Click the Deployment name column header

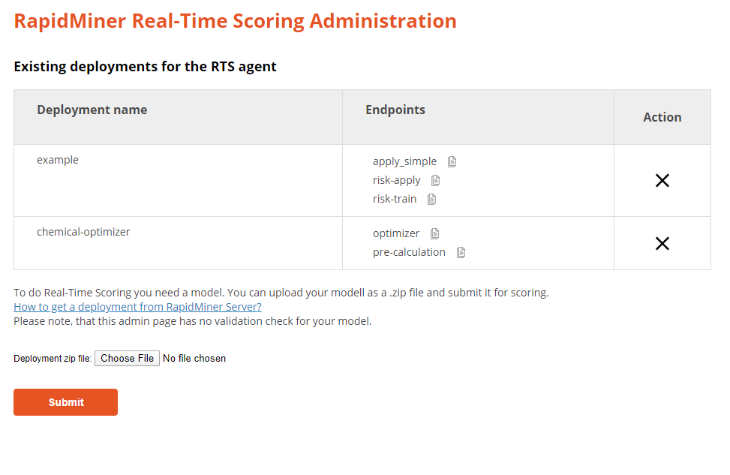coord(92,110)
